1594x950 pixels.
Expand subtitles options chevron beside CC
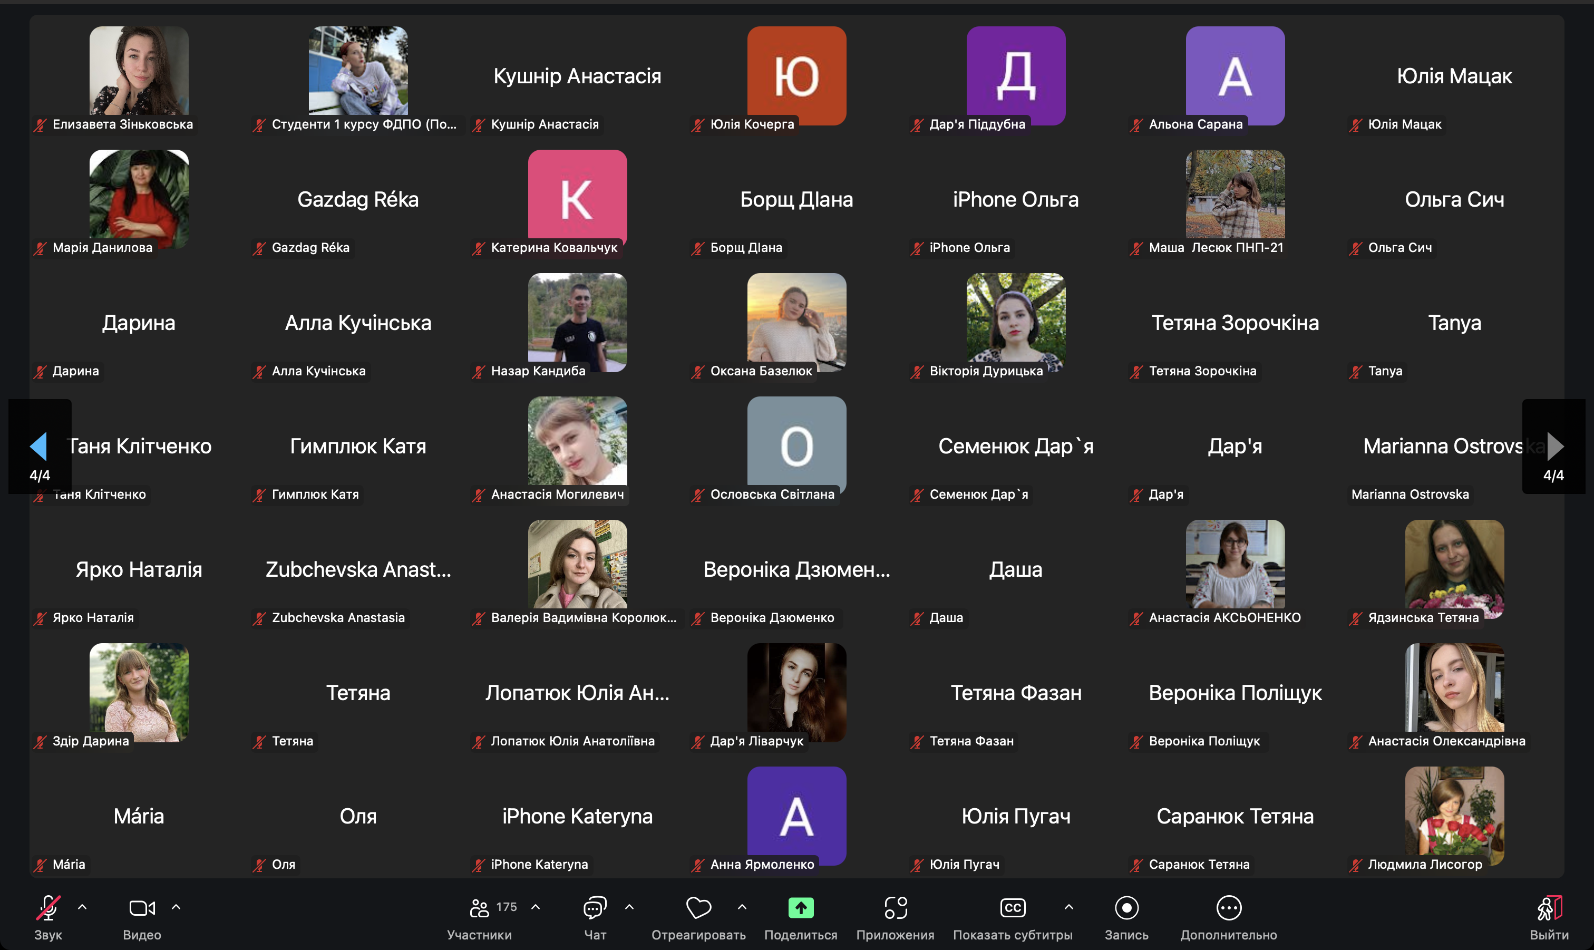(1068, 906)
